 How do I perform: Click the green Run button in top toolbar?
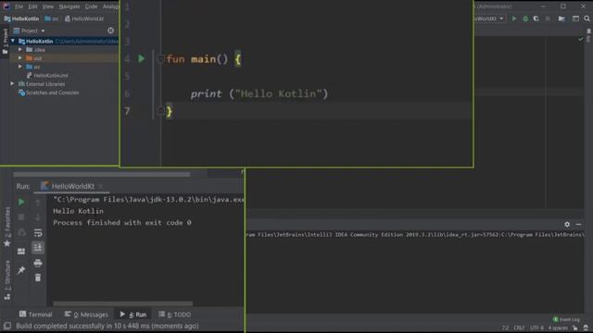pos(514,18)
